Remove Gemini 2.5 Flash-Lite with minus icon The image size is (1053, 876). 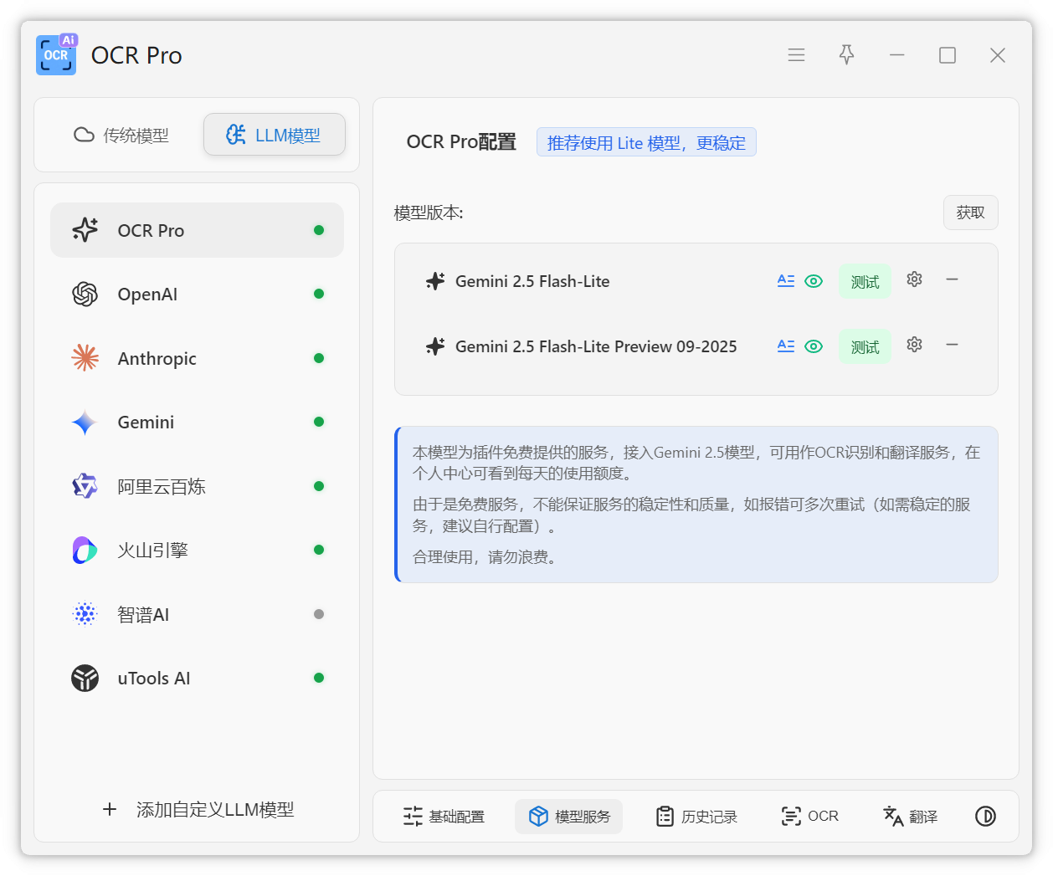[x=952, y=279]
